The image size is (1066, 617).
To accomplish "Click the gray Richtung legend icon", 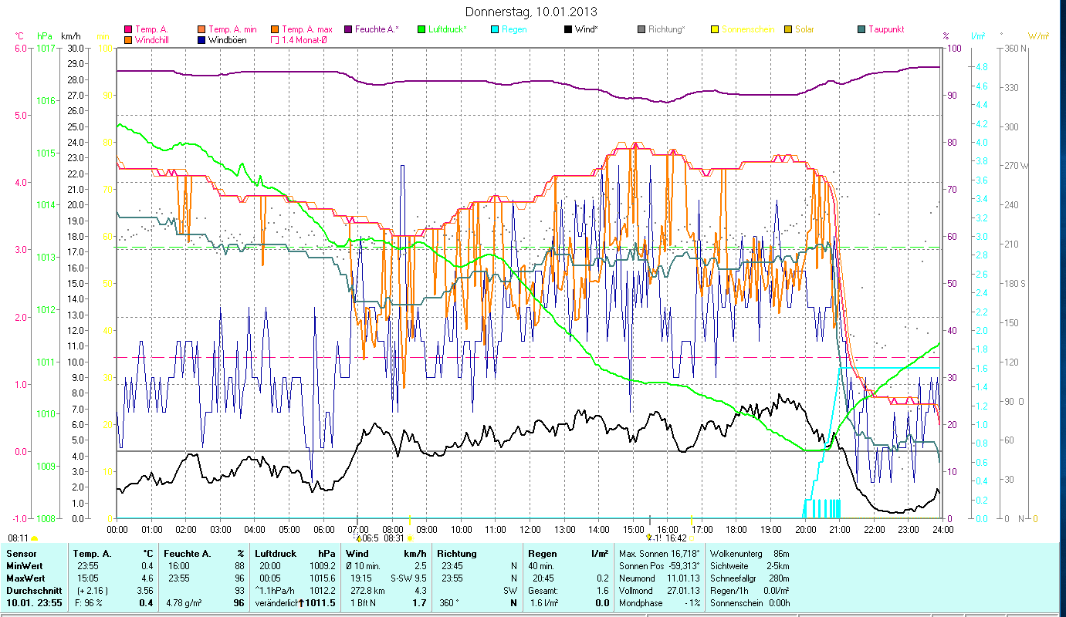I will [x=641, y=29].
